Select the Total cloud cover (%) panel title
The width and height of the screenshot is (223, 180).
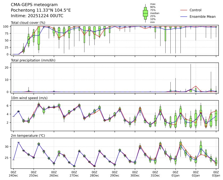(x=28, y=23)
